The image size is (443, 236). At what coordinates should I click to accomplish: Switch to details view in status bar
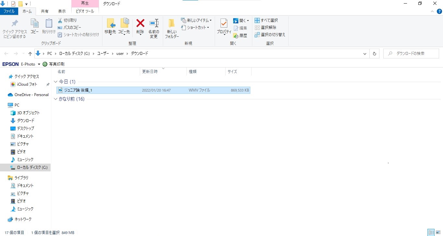(431, 232)
